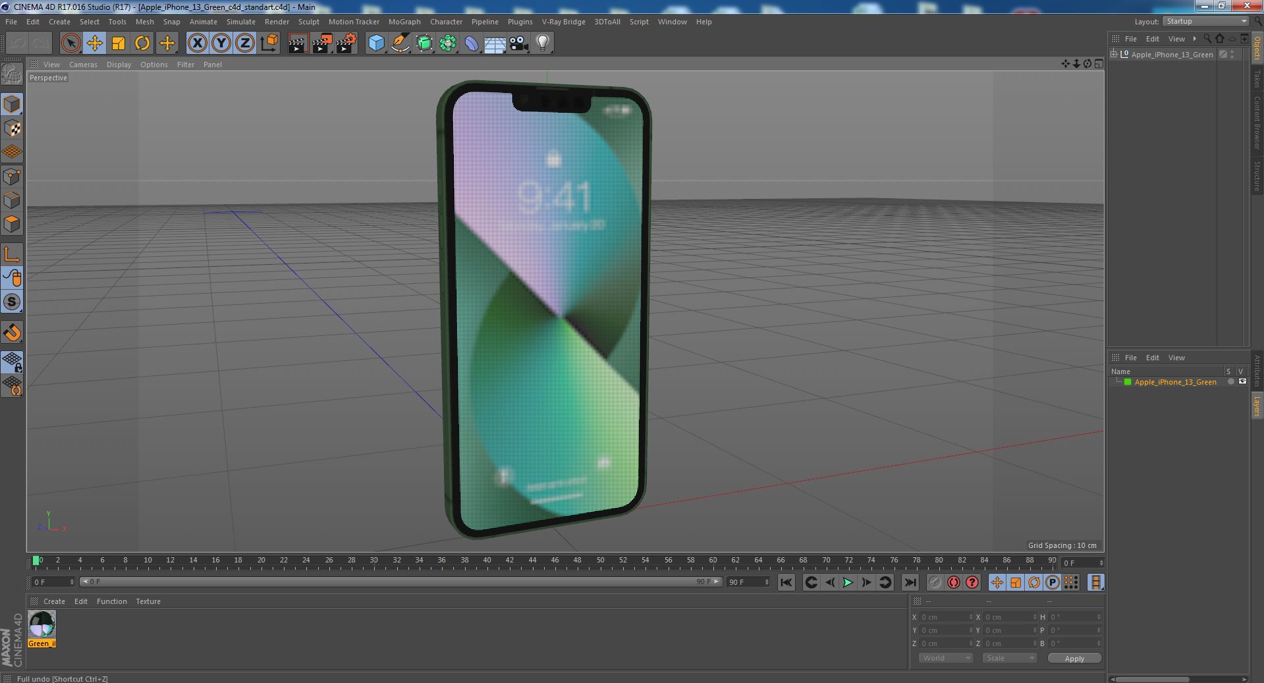Open the File menu
Screen dimensions: 1264x683
click(x=11, y=22)
